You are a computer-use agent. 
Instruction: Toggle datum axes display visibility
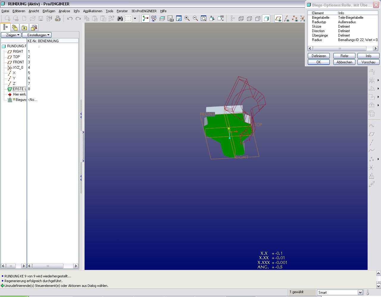(x=287, y=18)
